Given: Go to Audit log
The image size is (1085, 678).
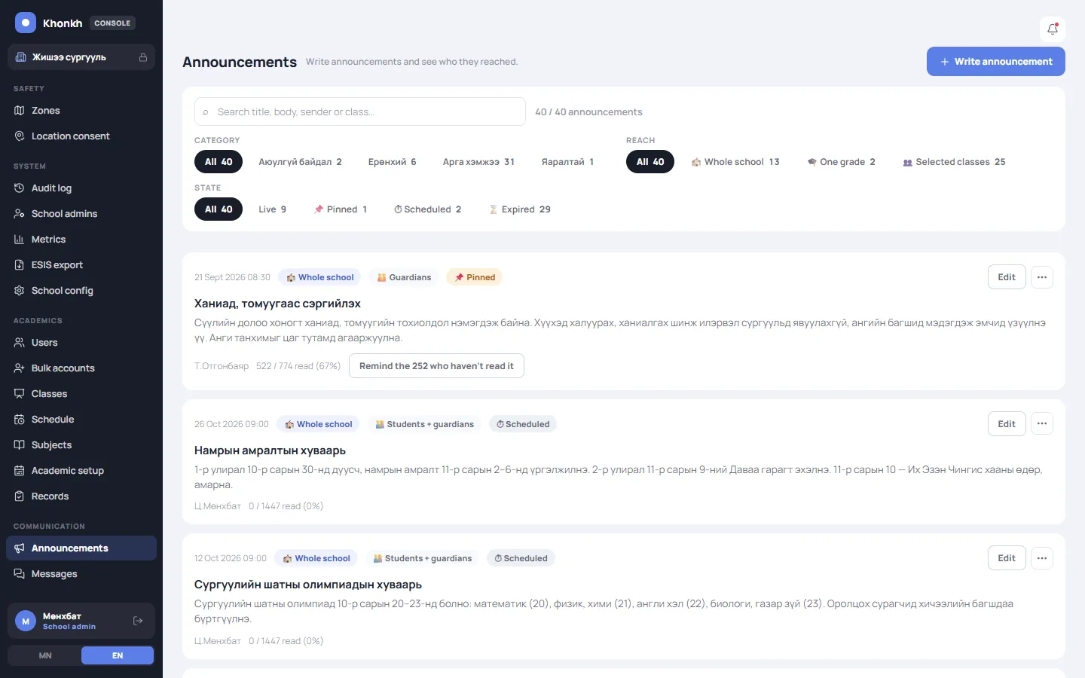Looking at the screenshot, I should click(x=81, y=188).
